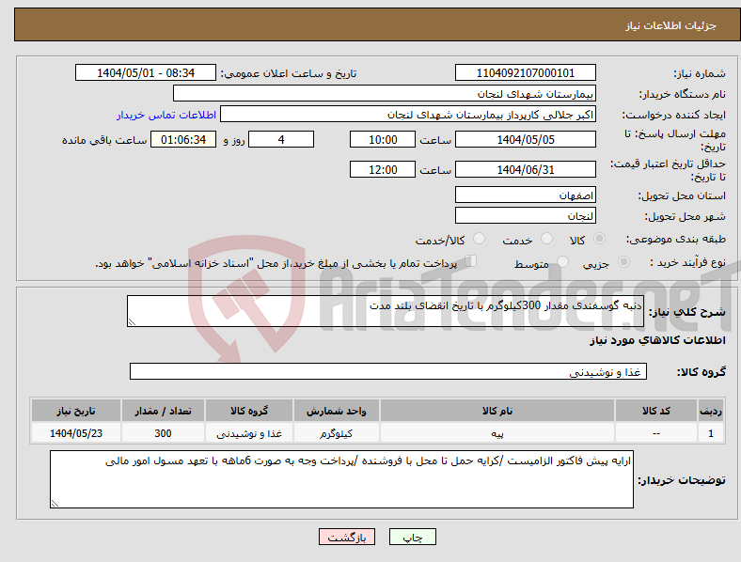Click the گروه کالا field غذا و نوشیدنی
This screenshot has height=562, width=741.
click(388, 371)
